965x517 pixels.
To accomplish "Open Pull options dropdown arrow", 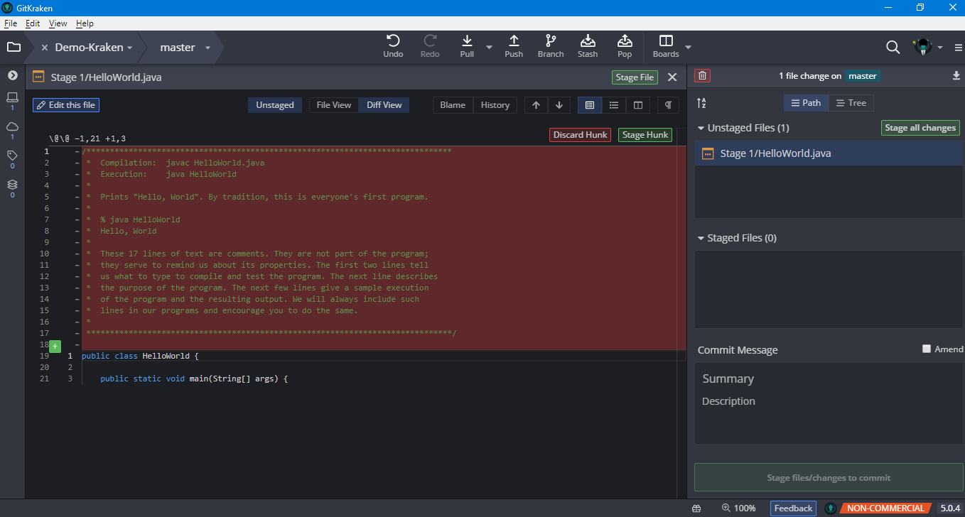I will [489, 48].
